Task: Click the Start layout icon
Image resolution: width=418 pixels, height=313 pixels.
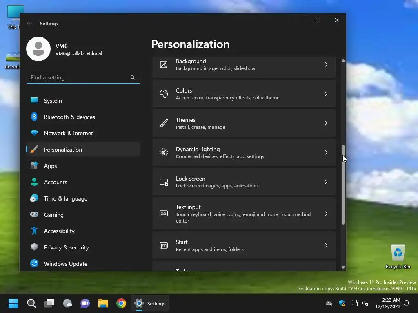Action: tap(164, 245)
